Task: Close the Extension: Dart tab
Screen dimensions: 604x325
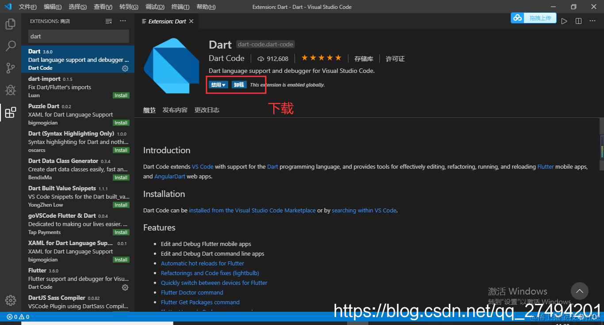Action: point(191,21)
